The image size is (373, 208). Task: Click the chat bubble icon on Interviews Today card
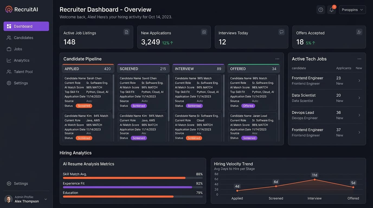[282, 32]
